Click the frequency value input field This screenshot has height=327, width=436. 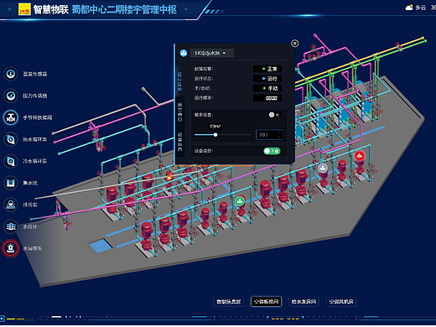click(x=269, y=135)
